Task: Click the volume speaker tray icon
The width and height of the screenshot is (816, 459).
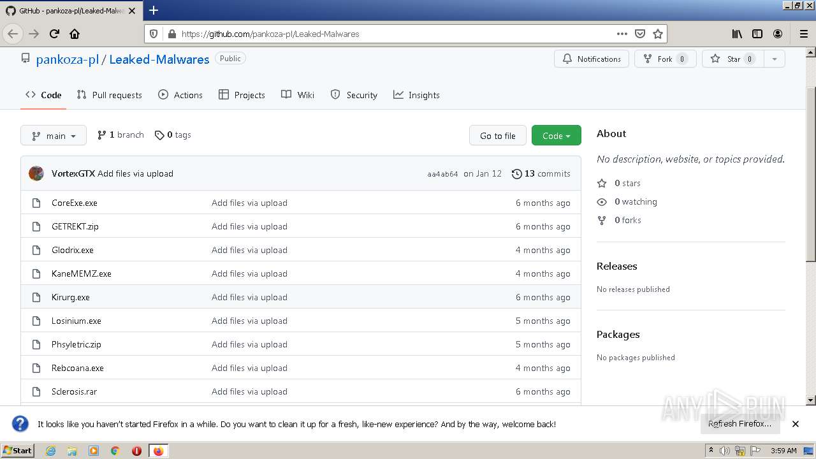Action: point(725,451)
